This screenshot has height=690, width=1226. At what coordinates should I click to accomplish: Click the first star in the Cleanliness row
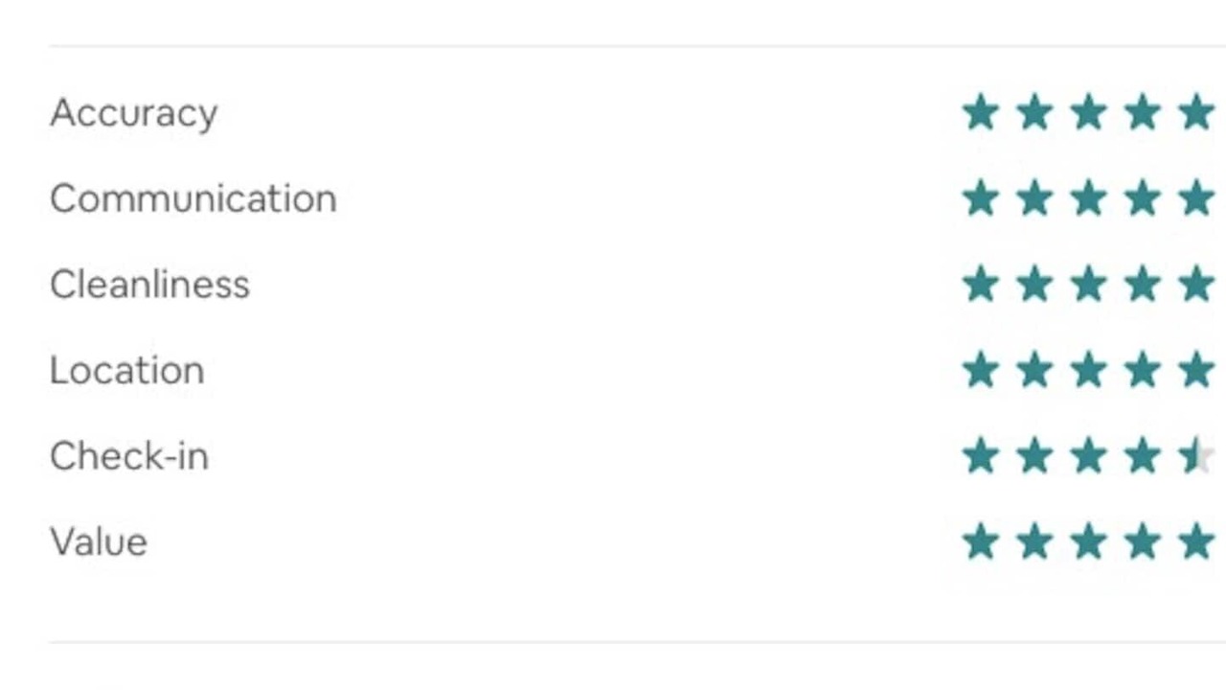point(981,285)
